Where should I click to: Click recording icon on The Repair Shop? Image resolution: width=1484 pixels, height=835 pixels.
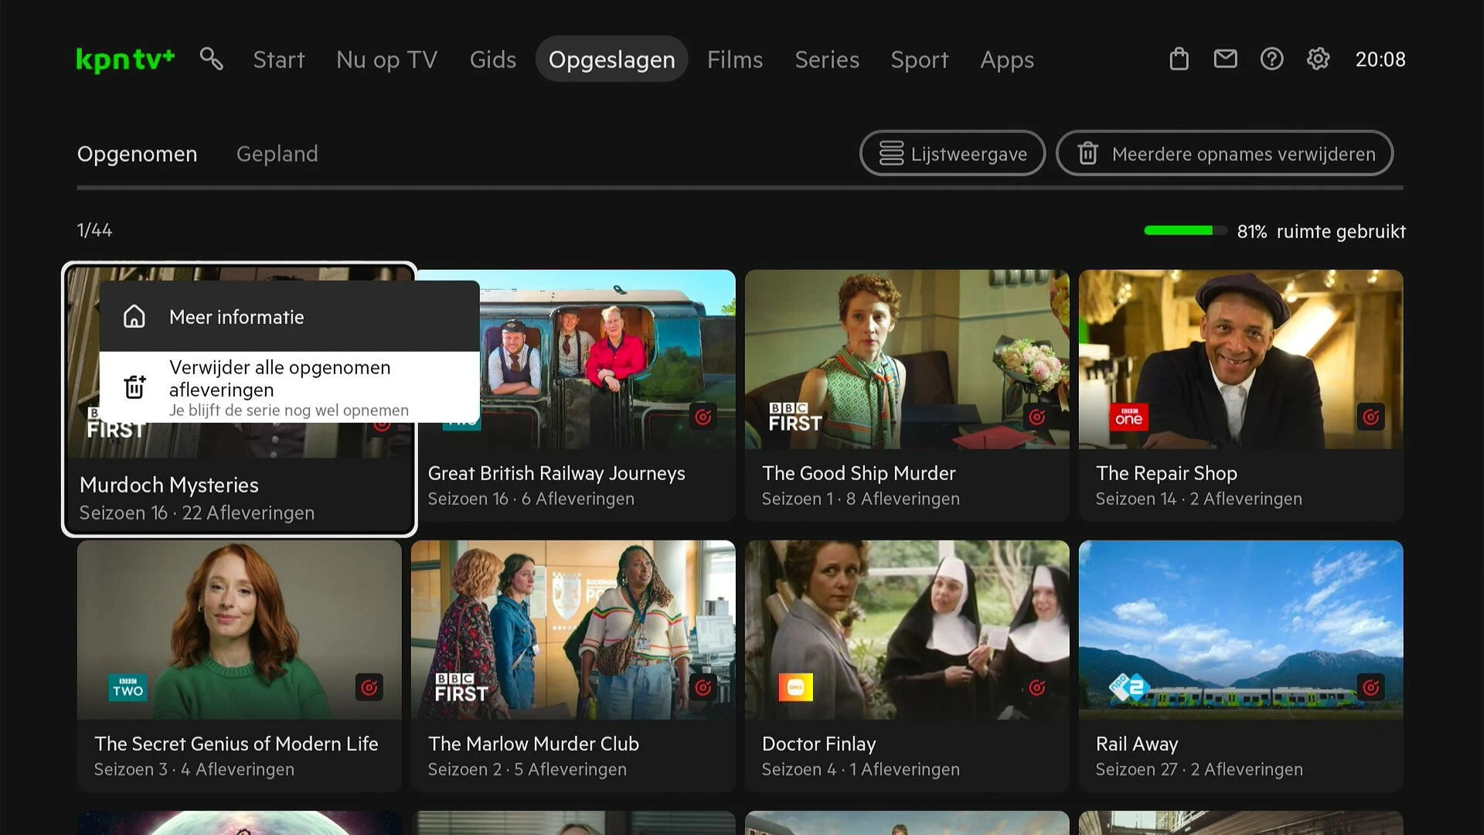[x=1370, y=417]
